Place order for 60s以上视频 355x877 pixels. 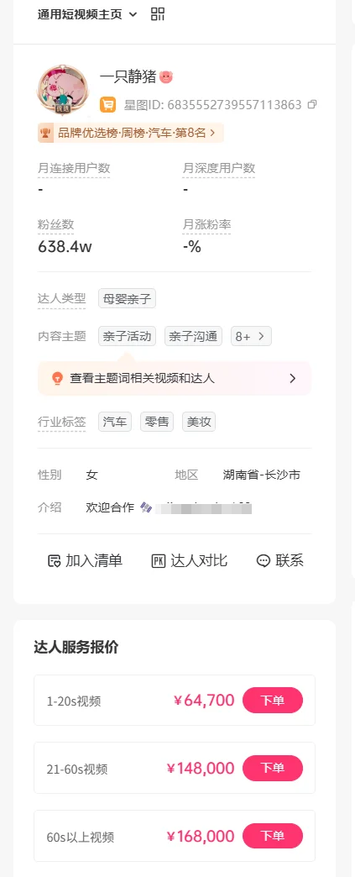[273, 836]
